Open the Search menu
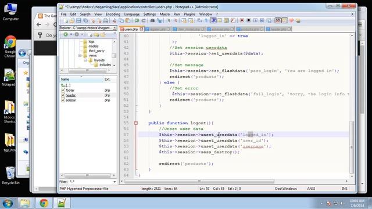Screen dimensions: 372x209 pyautogui.click(x=85, y=14)
